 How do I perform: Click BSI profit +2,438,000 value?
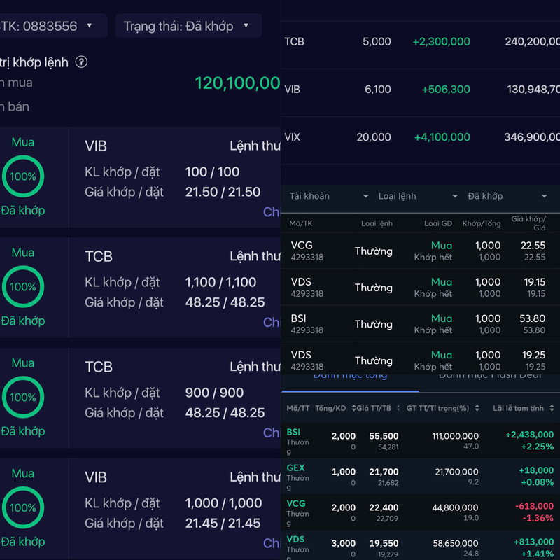[x=530, y=435]
